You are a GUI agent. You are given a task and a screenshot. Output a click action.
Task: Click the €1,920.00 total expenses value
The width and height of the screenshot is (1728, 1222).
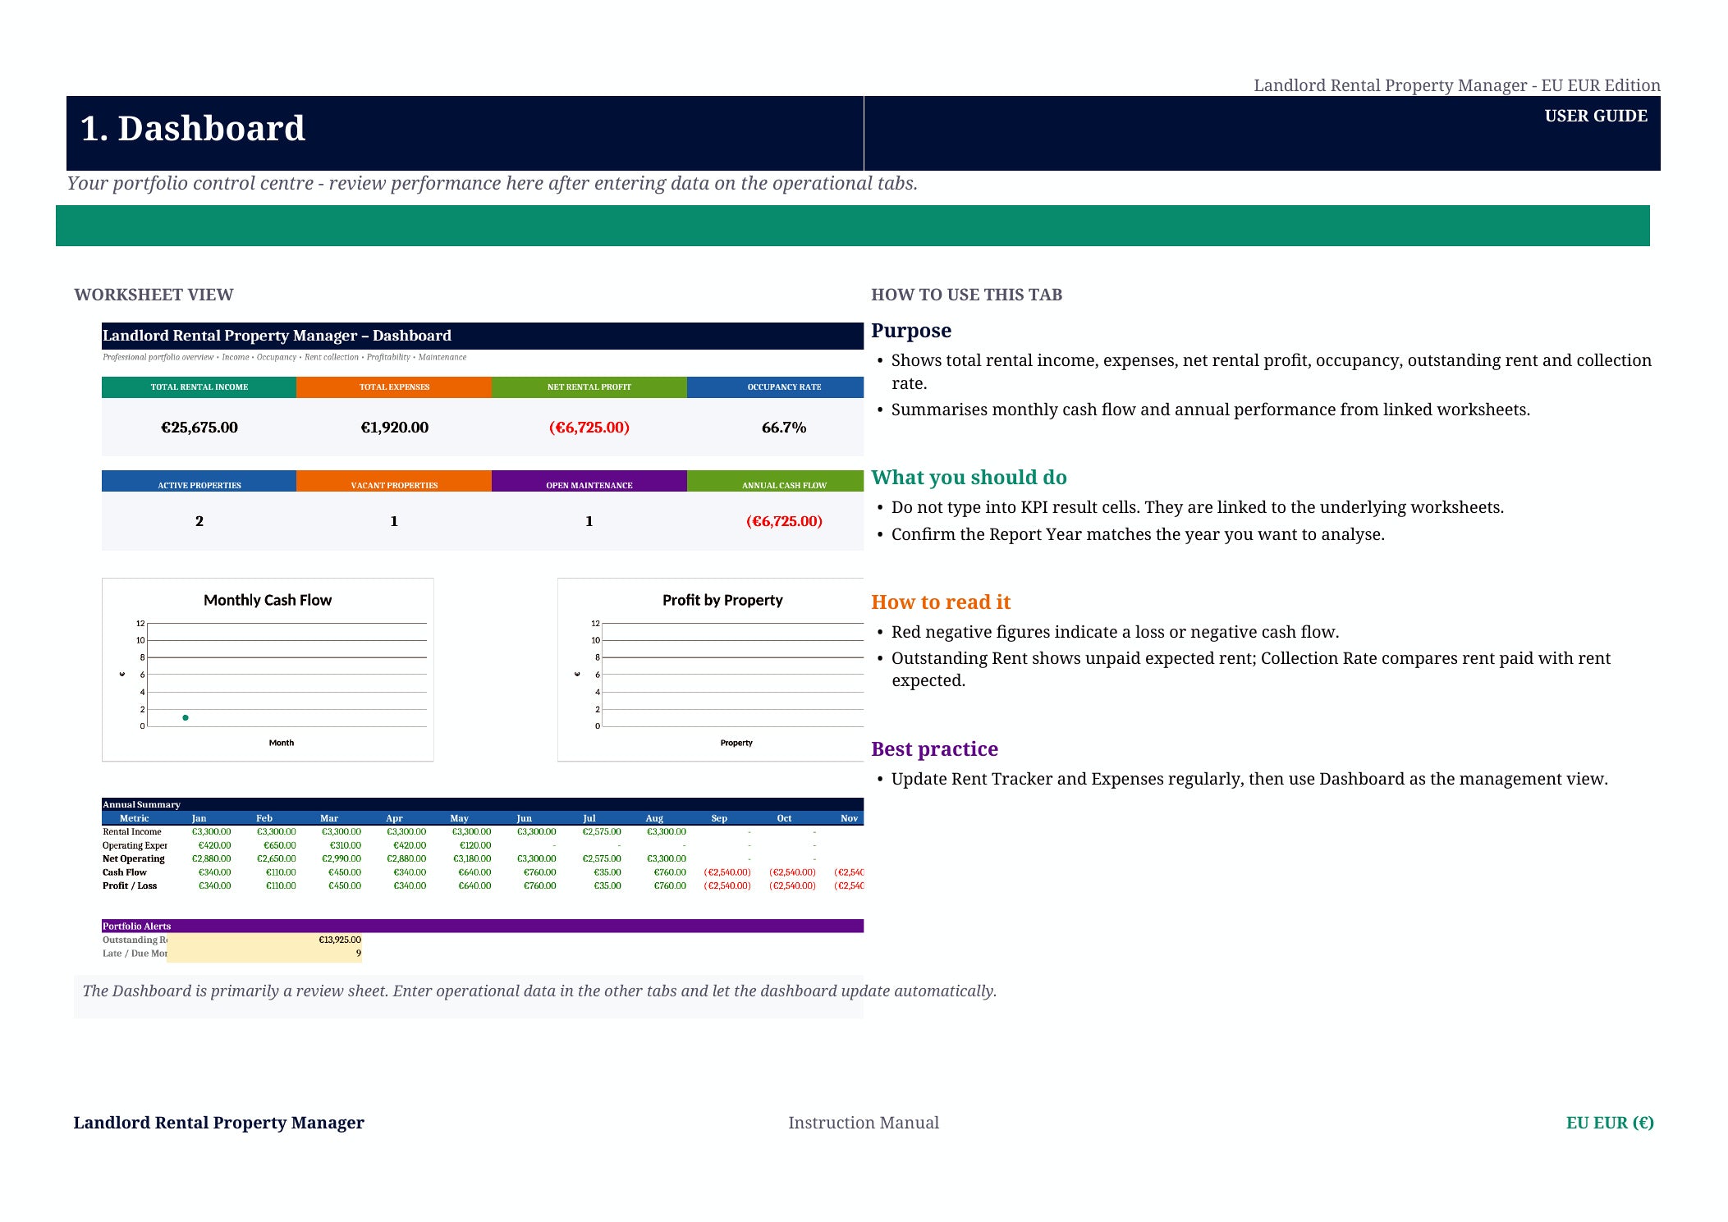coord(394,428)
